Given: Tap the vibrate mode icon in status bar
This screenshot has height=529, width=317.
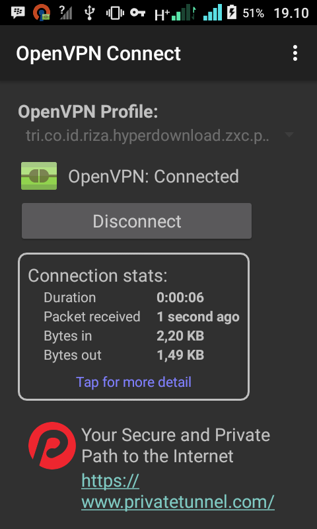Looking at the screenshot, I should [115, 13].
